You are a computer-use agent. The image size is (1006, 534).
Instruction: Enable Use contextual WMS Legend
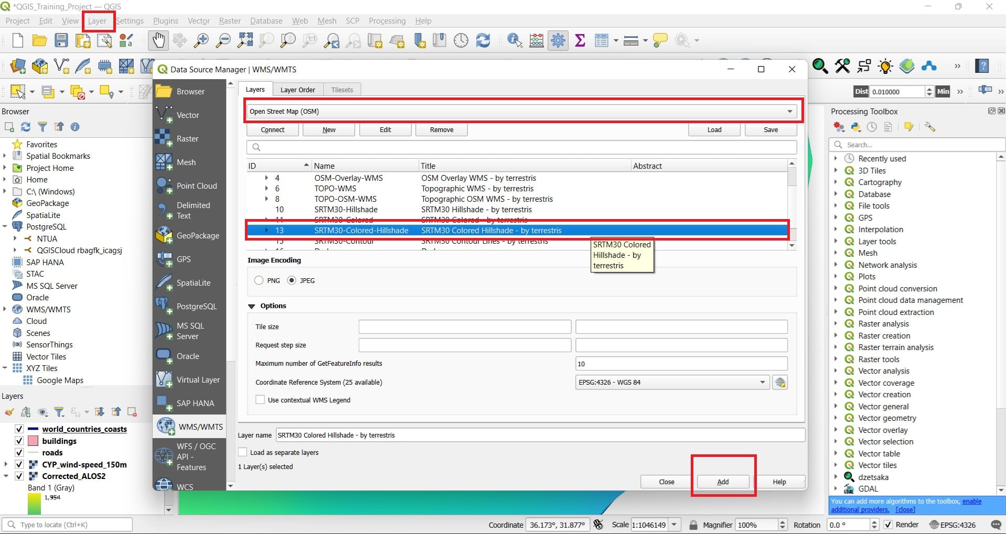pos(260,400)
